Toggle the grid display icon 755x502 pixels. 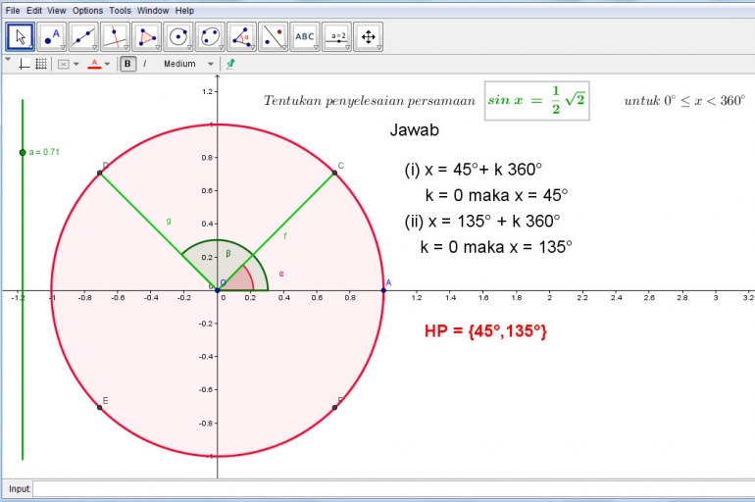[41, 64]
